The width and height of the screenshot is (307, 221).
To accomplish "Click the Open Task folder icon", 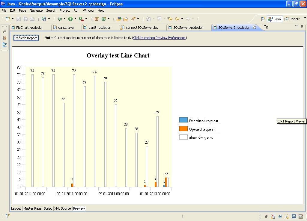I will (x=126, y=19).
